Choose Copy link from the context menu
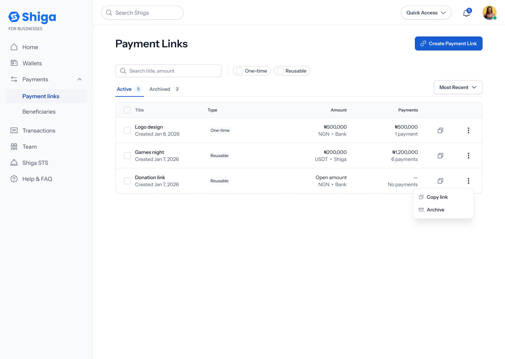 (x=443, y=197)
